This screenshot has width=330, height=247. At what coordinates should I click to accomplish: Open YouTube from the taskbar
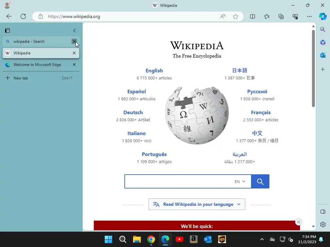pyautogui.click(x=179, y=239)
